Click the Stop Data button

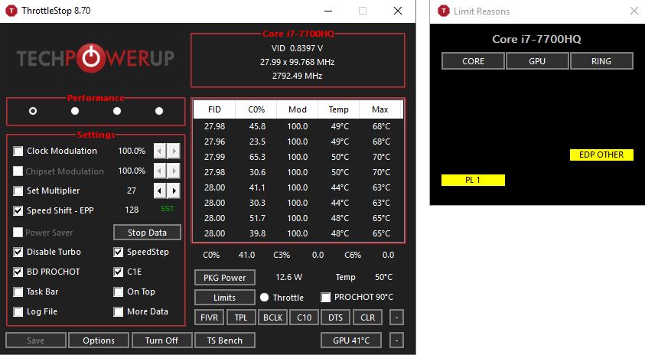(x=147, y=233)
